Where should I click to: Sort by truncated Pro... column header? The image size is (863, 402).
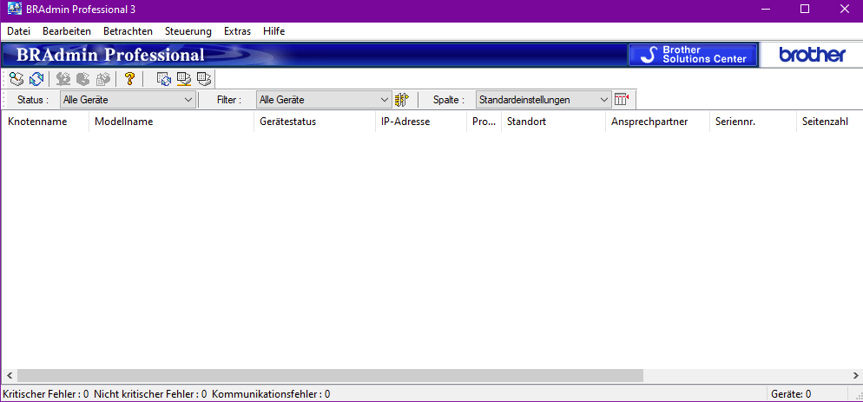pos(484,122)
